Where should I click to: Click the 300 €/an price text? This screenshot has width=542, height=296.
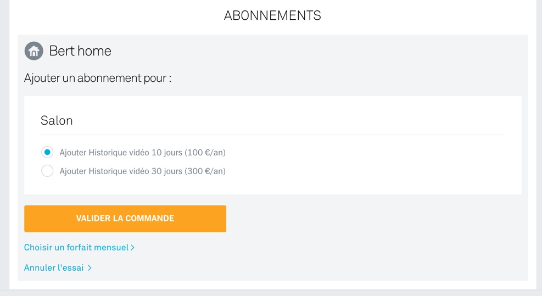(x=205, y=171)
